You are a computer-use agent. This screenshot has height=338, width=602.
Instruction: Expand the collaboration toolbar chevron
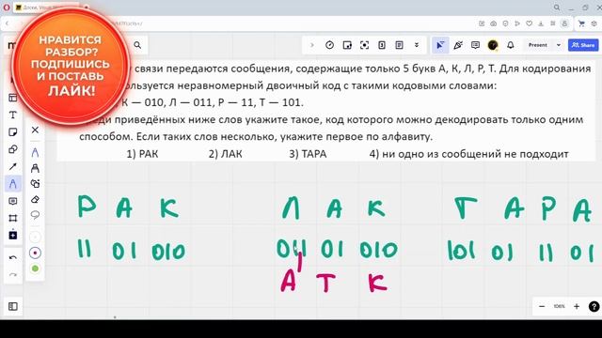(x=311, y=45)
